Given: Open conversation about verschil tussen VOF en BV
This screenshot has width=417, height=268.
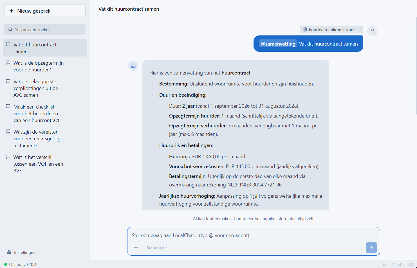Looking at the screenshot, I should tap(45, 164).
